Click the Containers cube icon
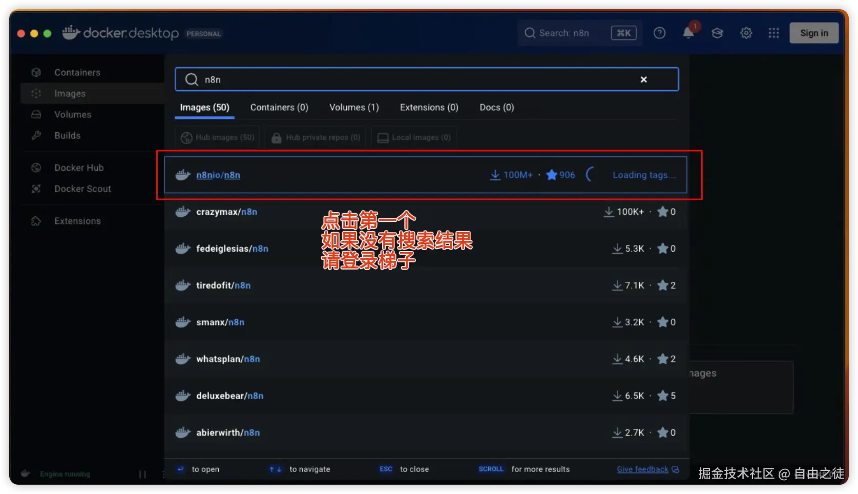The image size is (858, 494). tap(36, 72)
